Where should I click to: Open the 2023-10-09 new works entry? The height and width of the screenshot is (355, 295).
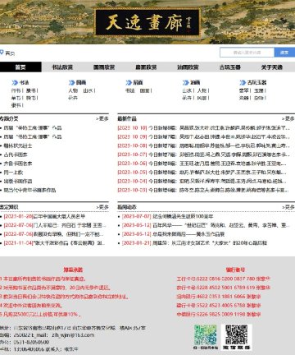203,136
